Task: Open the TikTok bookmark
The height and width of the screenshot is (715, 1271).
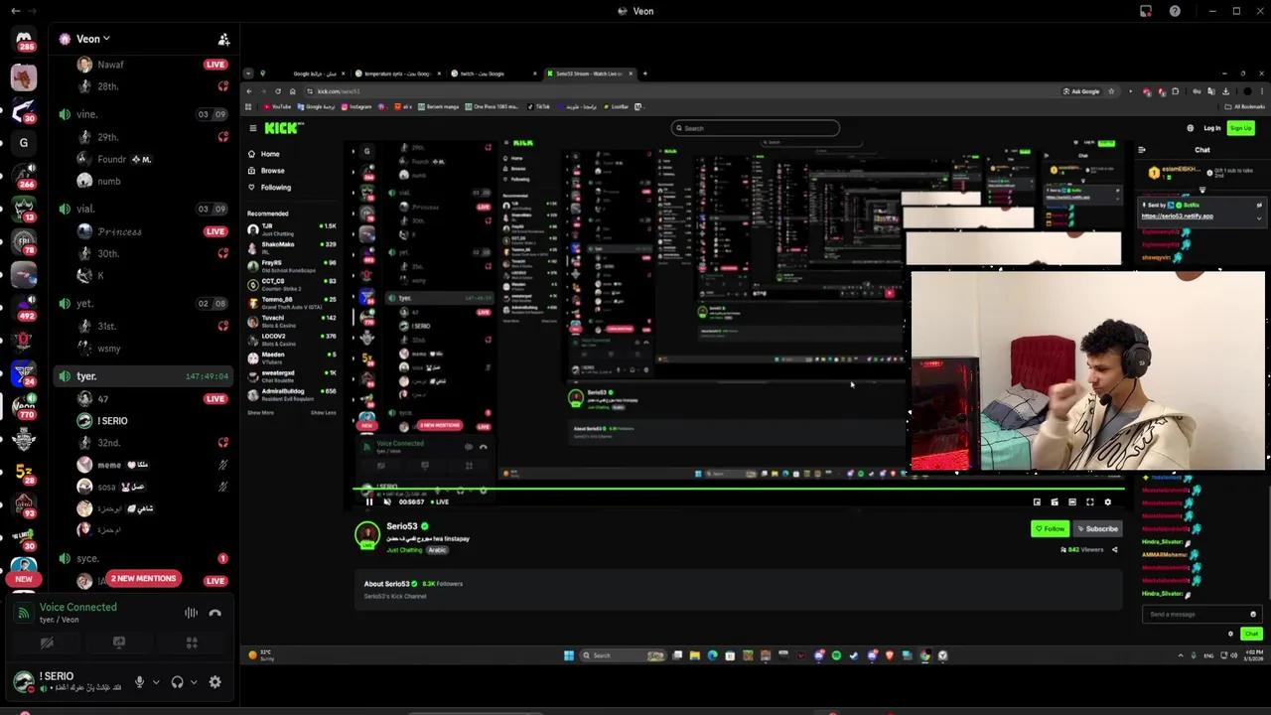Action: [538, 106]
